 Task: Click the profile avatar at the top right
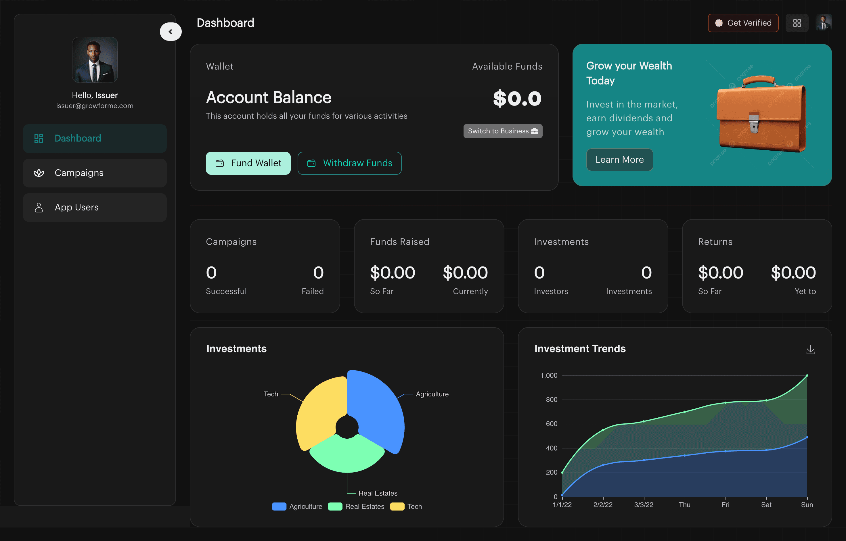pos(824,22)
